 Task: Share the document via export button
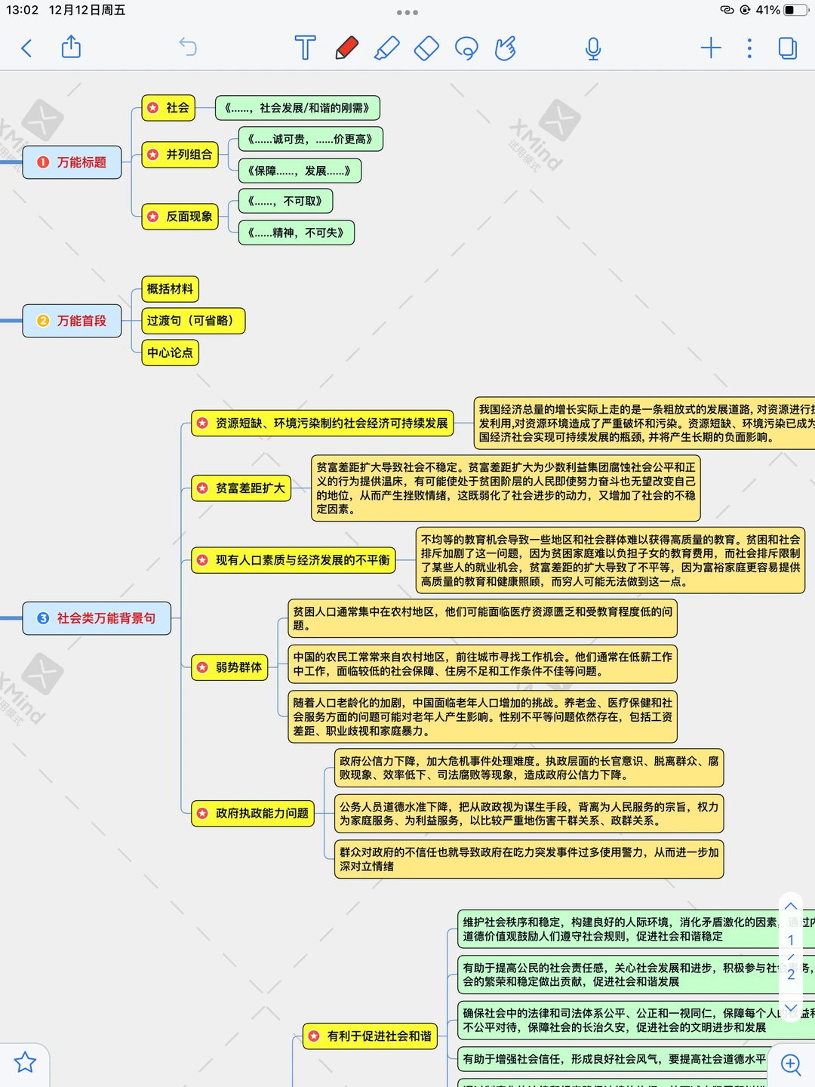(72, 48)
